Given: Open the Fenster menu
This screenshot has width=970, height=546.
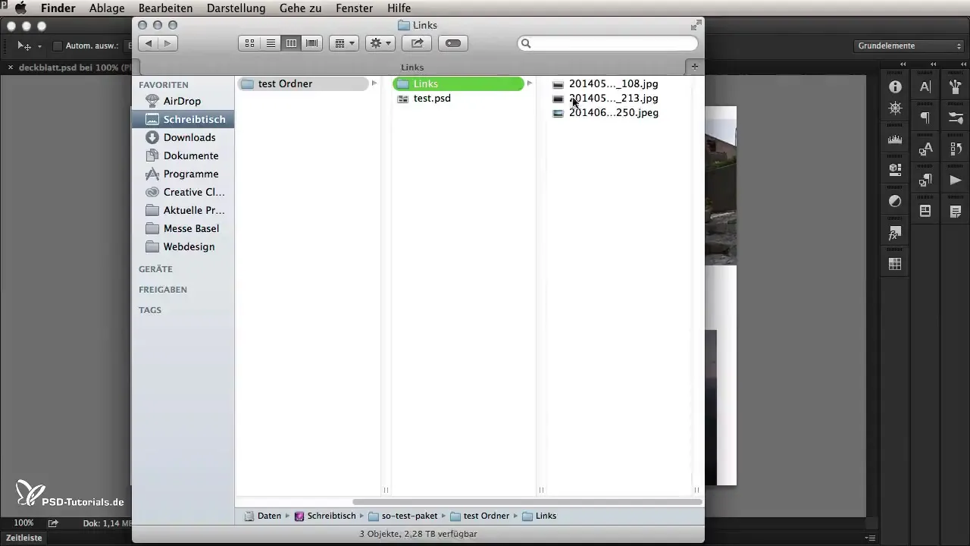Looking at the screenshot, I should [x=355, y=8].
